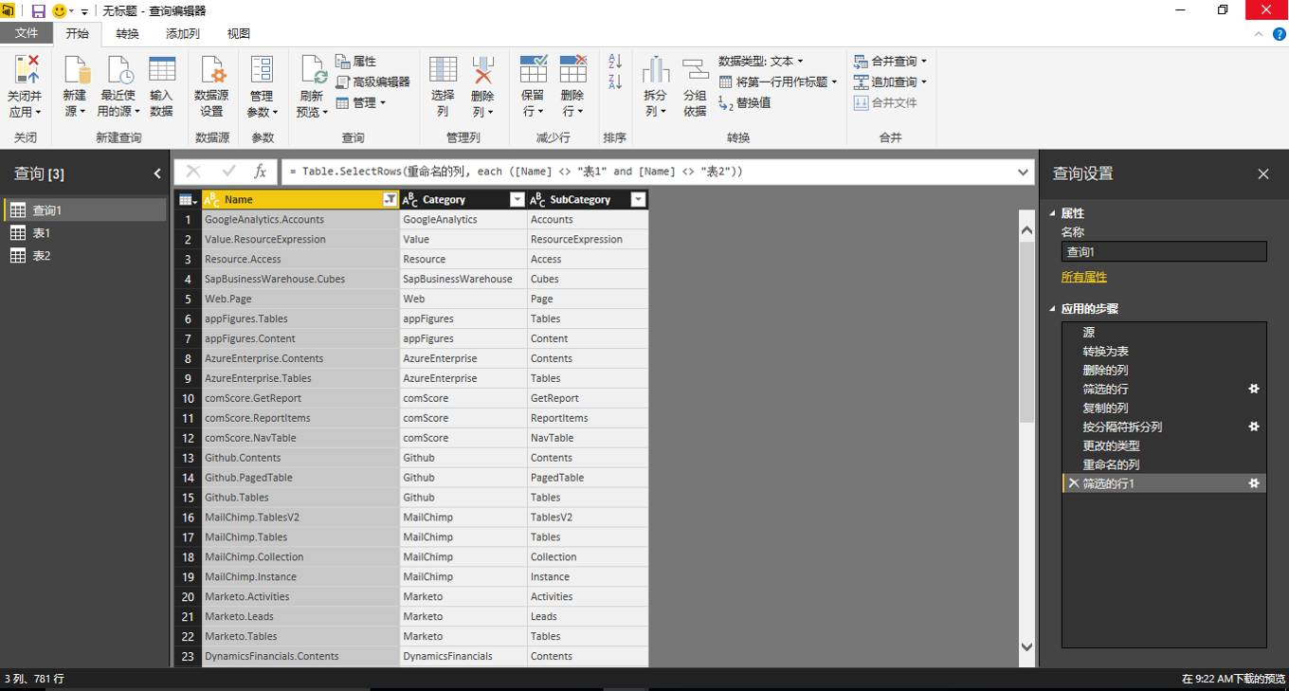The height and width of the screenshot is (691, 1289).
Task: Click cell GoogleAnalytics.Accounts in Name column
Action: [x=300, y=220]
